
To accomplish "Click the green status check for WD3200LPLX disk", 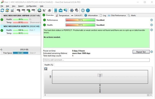I will pyautogui.click(x=2, y=30).
